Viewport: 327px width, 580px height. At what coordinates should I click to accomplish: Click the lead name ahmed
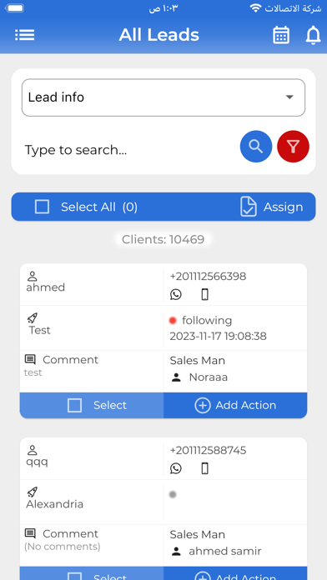click(x=46, y=287)
